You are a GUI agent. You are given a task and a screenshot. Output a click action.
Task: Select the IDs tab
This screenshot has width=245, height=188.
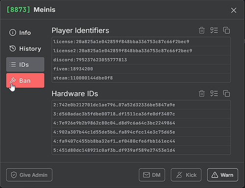pyautogui.click(x=25, y=65)
